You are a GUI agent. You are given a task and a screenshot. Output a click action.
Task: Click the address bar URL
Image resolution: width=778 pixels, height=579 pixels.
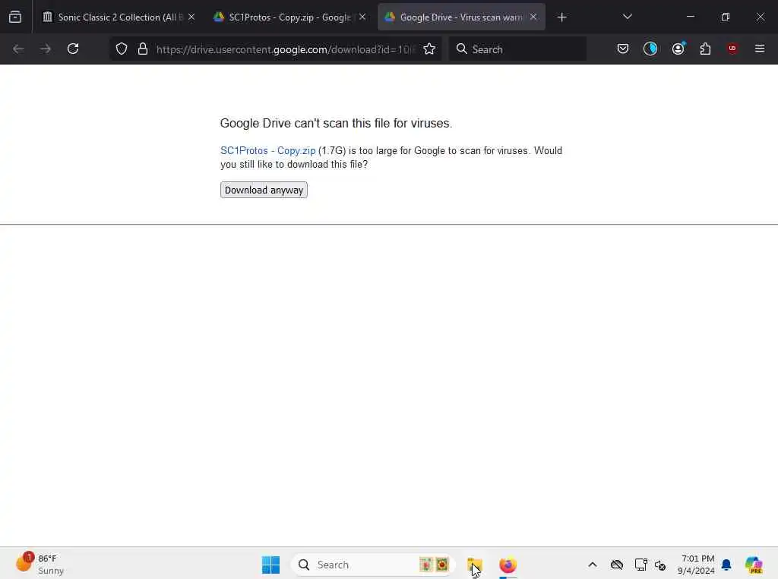pos(286,49)
